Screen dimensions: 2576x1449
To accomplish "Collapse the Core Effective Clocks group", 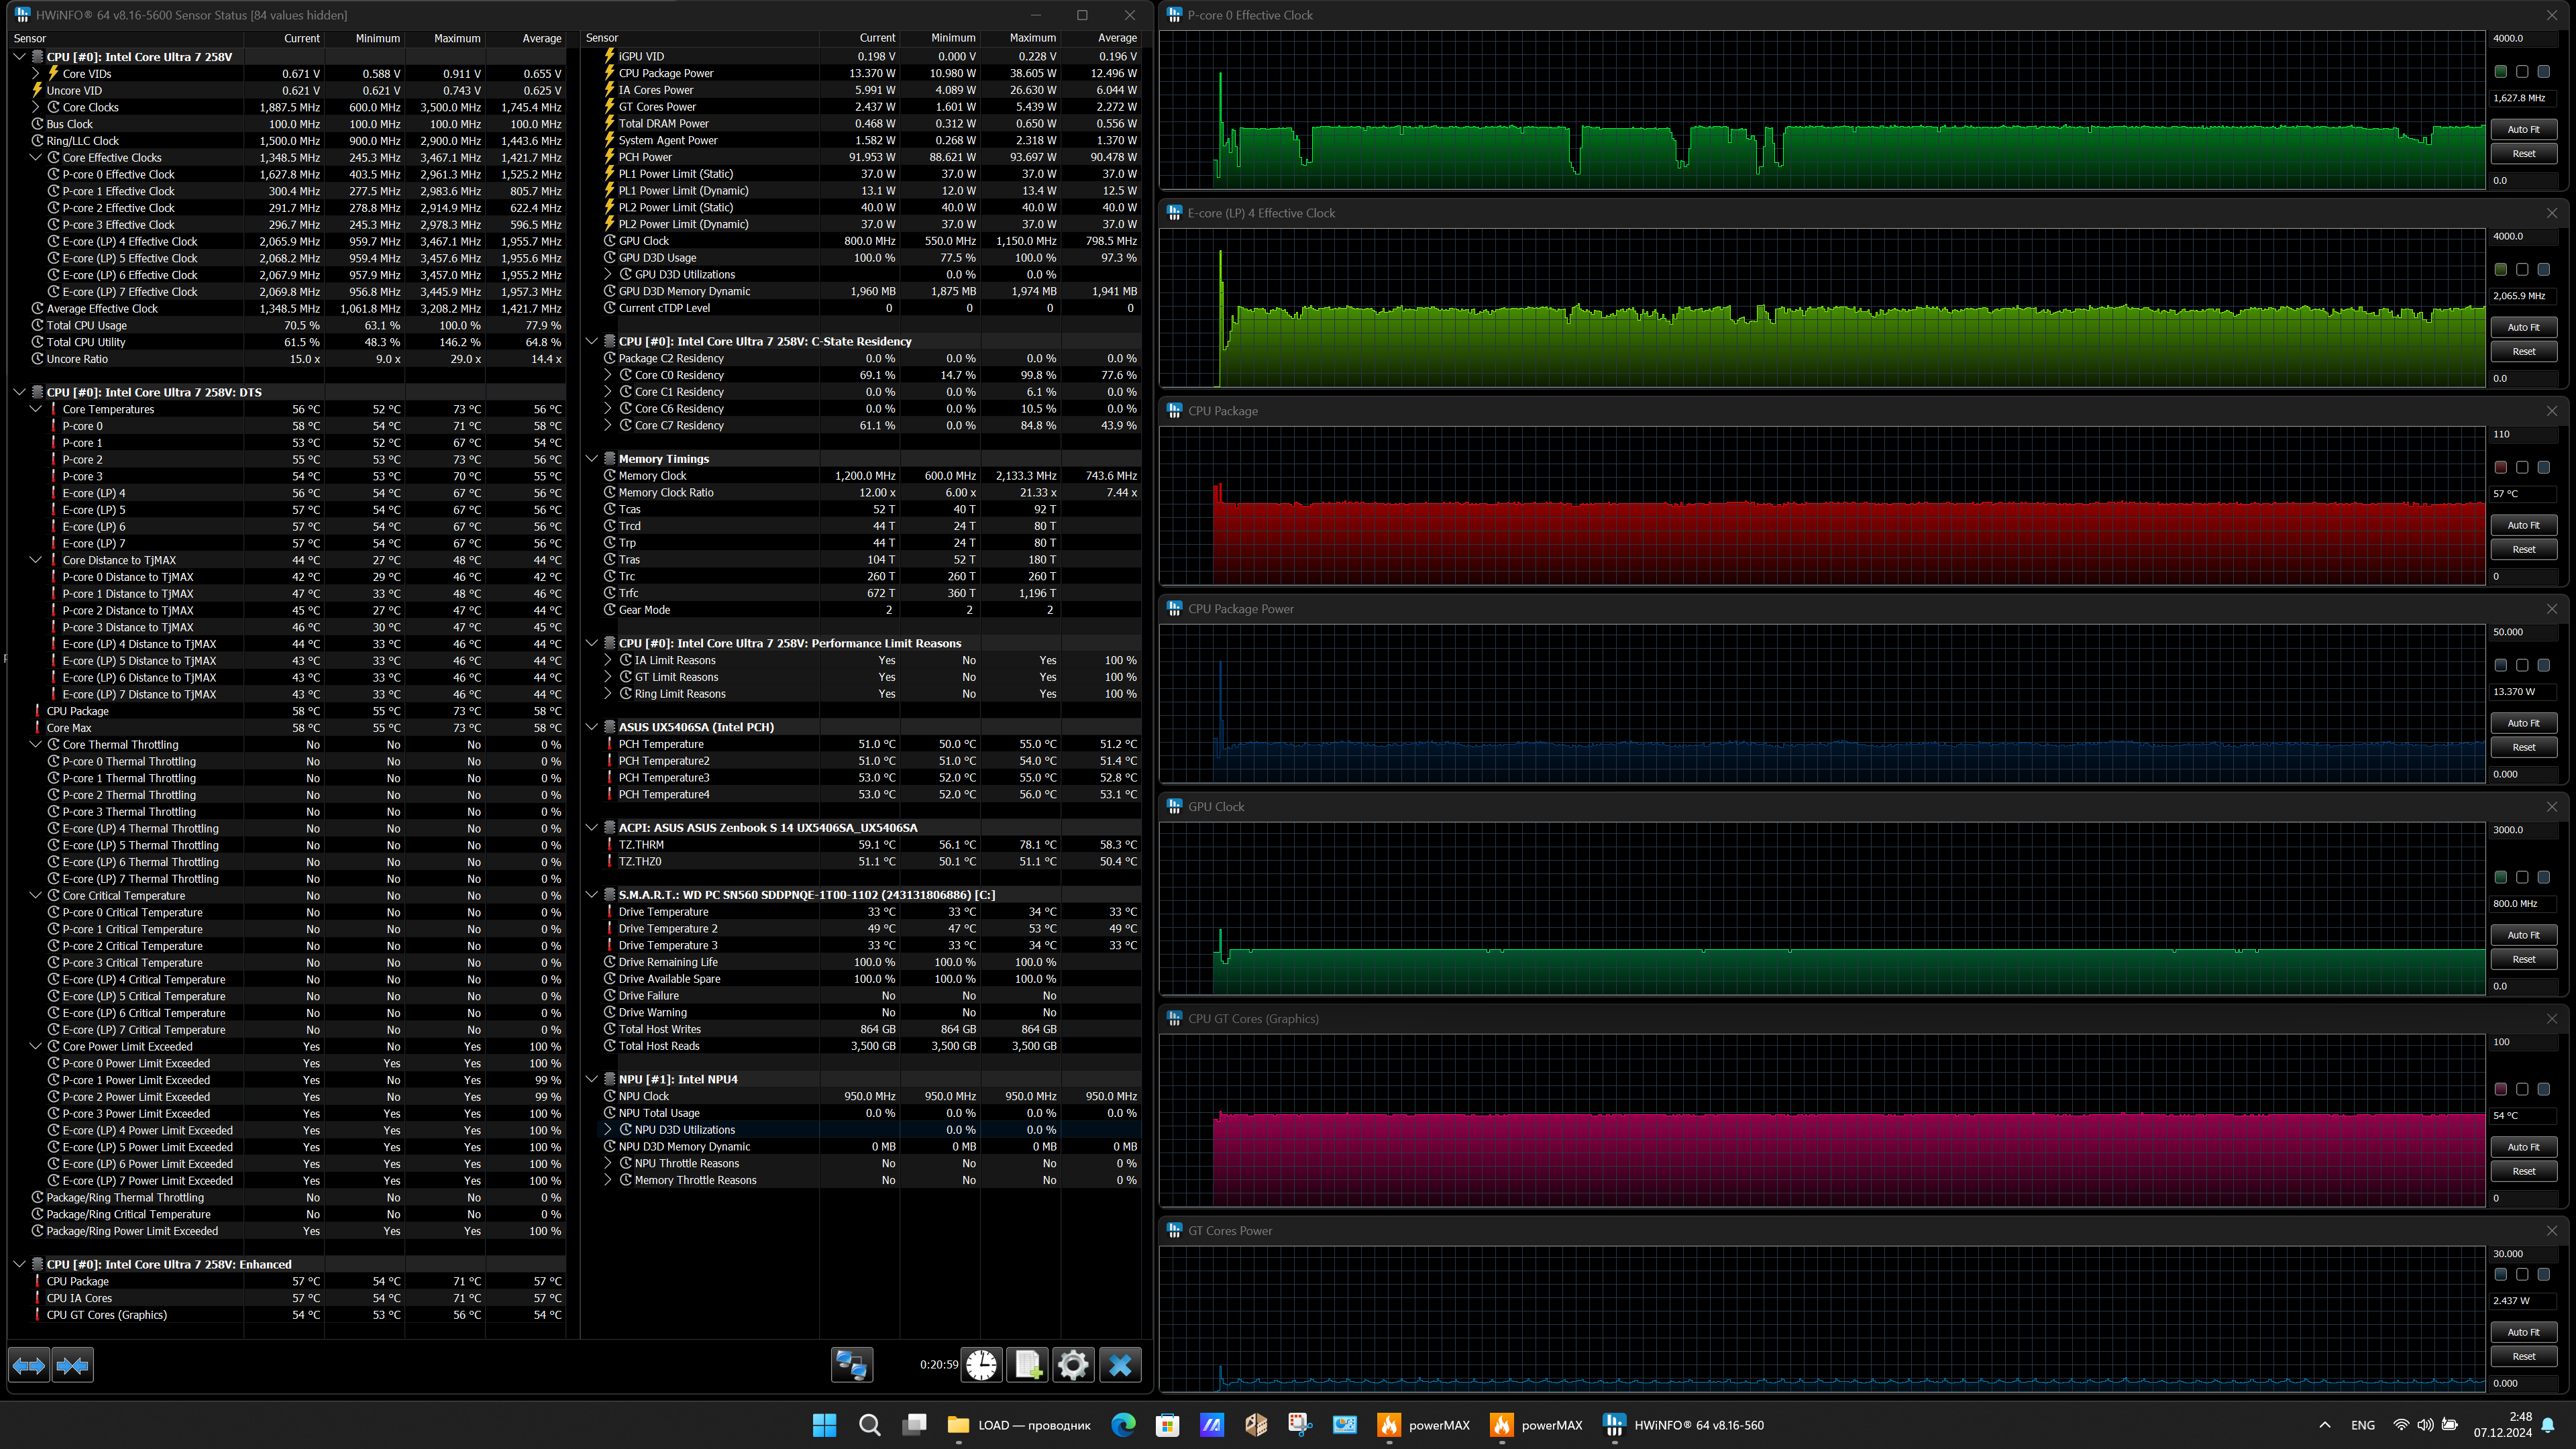I will [x=36, y=157].
